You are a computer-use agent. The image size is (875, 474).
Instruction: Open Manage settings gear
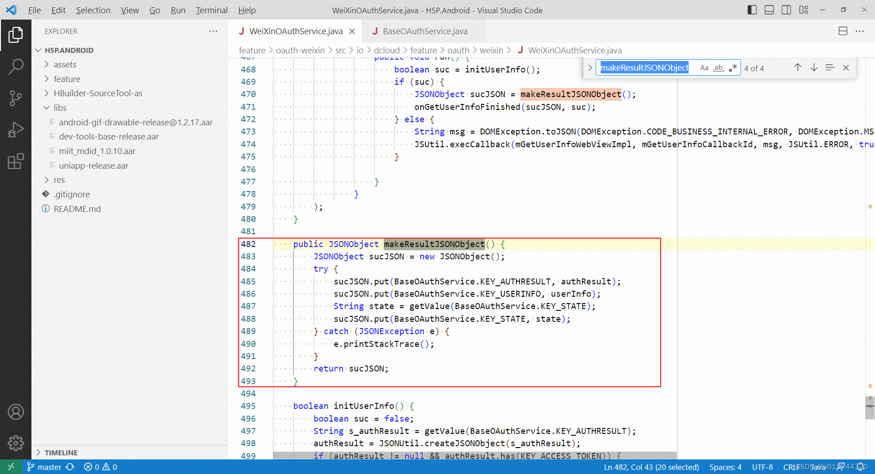(x=15, y=443)
